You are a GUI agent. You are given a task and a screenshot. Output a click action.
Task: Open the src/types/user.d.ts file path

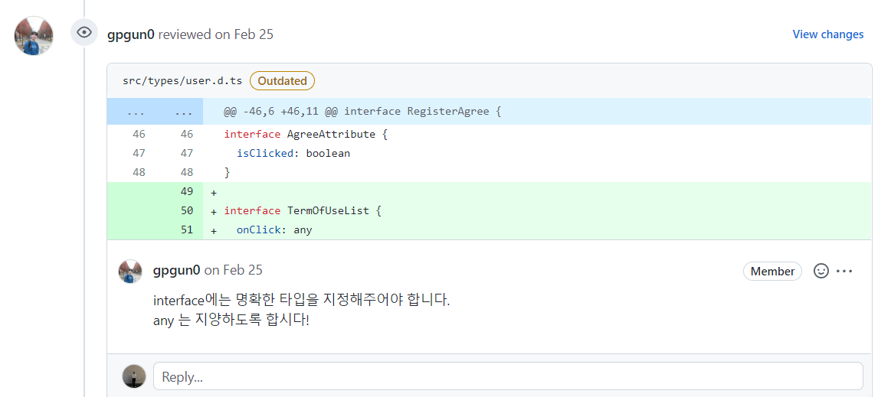(x=182, y=80)
